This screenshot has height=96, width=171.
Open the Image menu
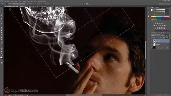click(12, 1)
